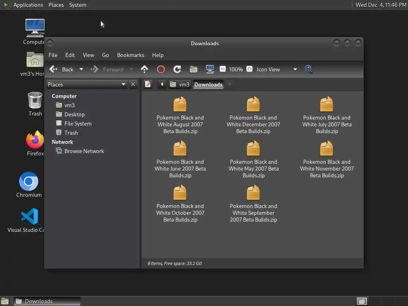Click the Chromium desktop icon
The width and height of the screenshot is (408, 306).
pyautogui.click(x=29, y=185)
